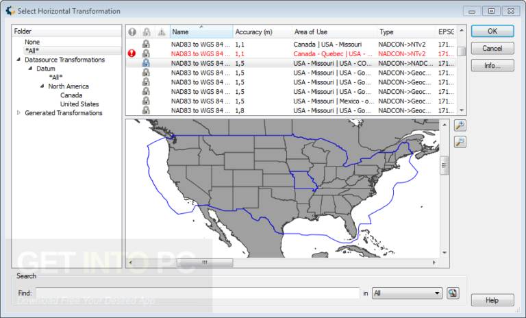The image size is (526, 318).
Task: Collapse the Datasource Transformations node
Action: [18, 60]
